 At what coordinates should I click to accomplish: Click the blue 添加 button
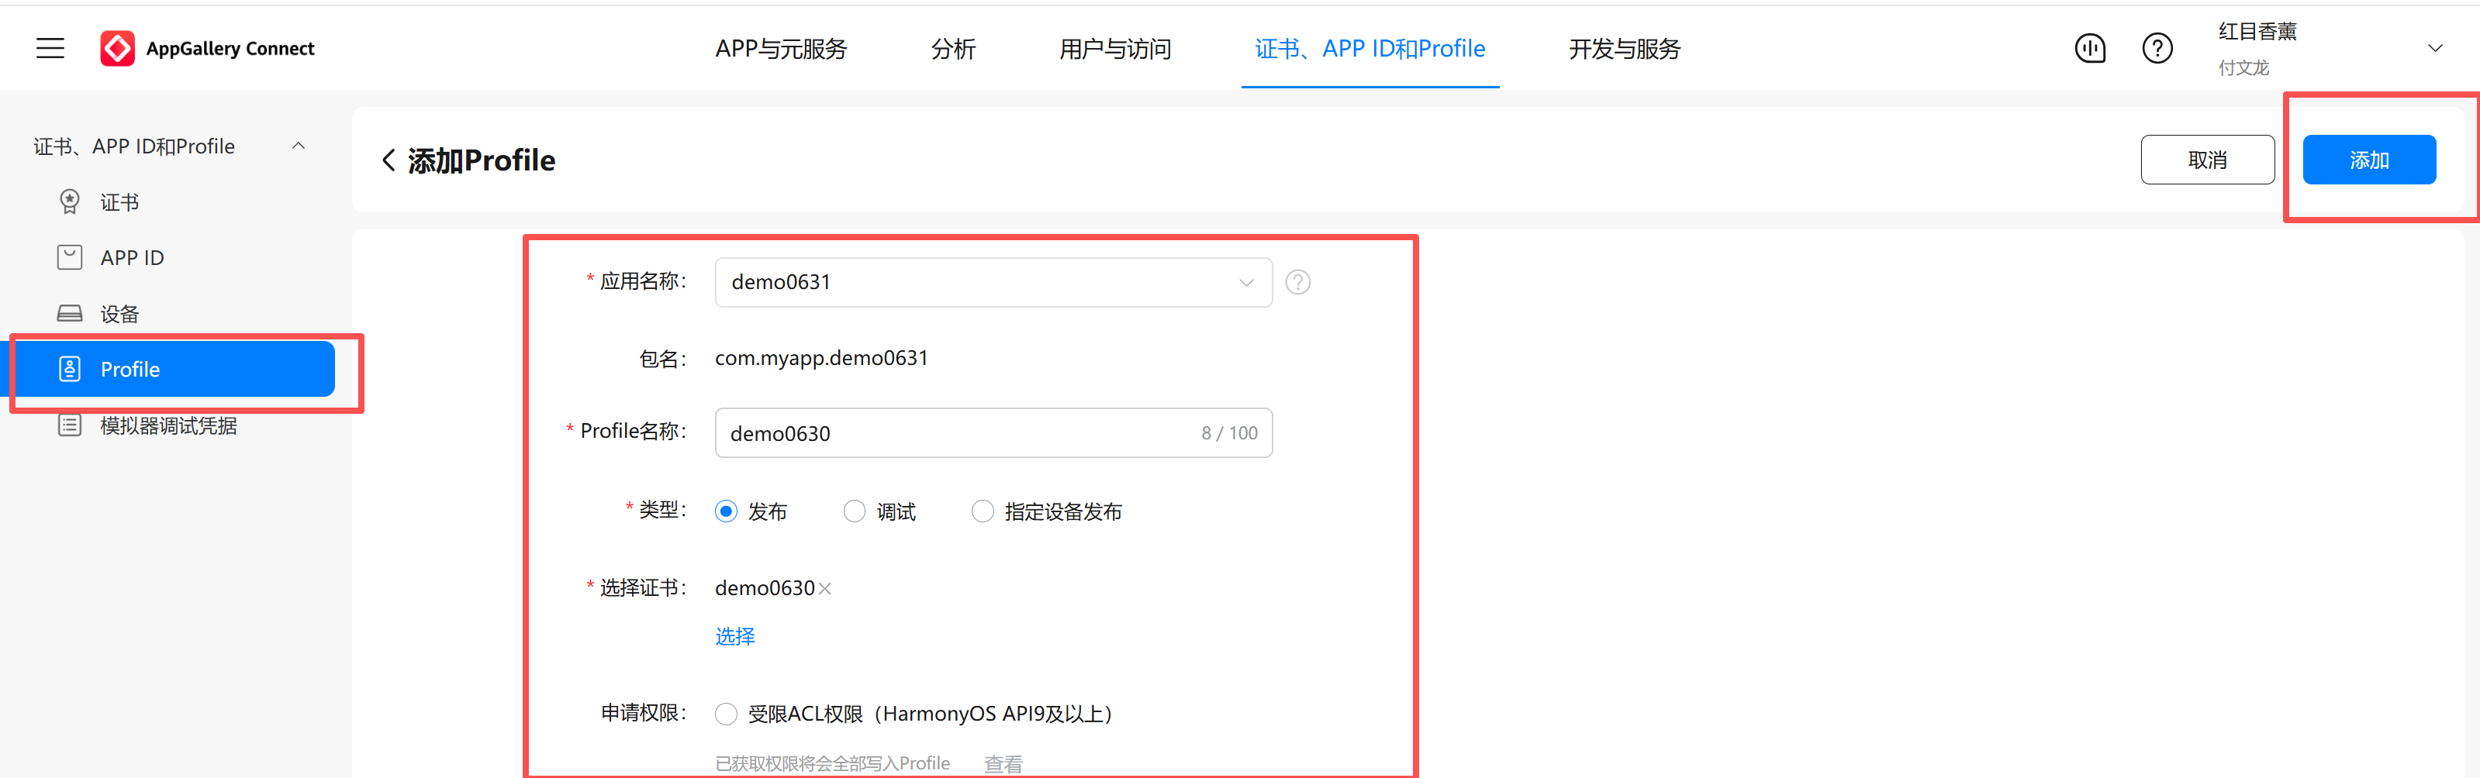tap(2369, 160)
